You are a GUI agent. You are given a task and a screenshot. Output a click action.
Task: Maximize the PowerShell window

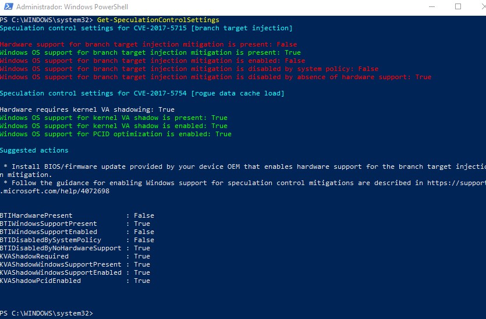click(x=458, y=6)
